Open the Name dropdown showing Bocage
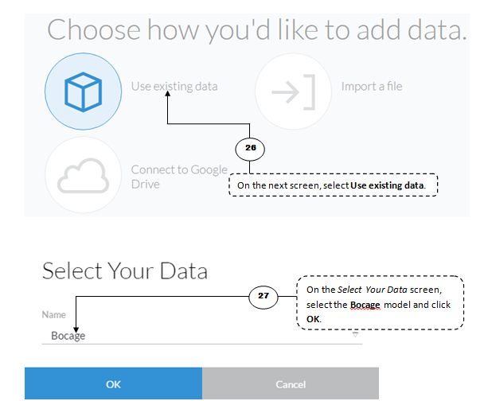Viewport: 484px width, 401px height. pyautogui.click(x=202, y=336)
